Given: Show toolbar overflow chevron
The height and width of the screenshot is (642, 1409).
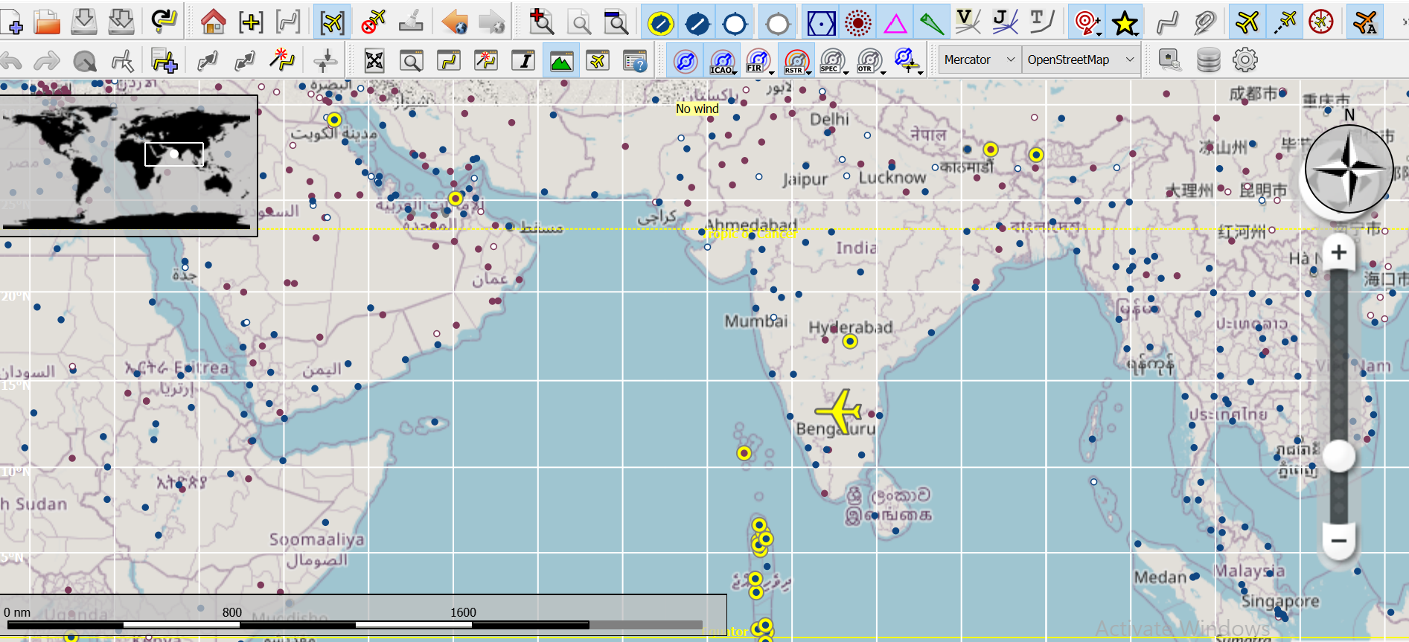Looking at the screenshot, I should (1405, 22).
